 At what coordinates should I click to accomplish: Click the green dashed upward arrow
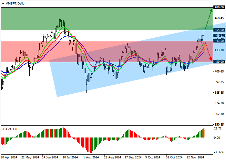click(209, 19)
